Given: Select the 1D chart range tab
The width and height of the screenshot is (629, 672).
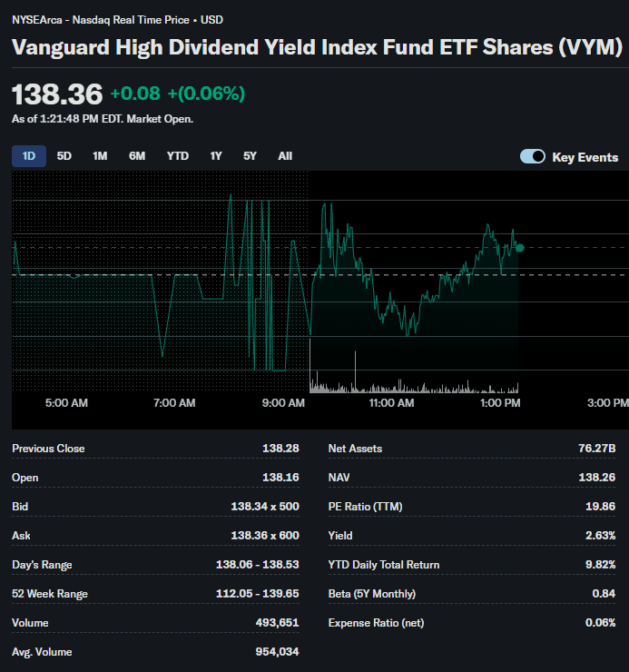Looking at the screenshot, I should [29, 156].
